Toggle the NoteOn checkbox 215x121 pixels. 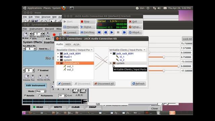[x=25, y=95]
